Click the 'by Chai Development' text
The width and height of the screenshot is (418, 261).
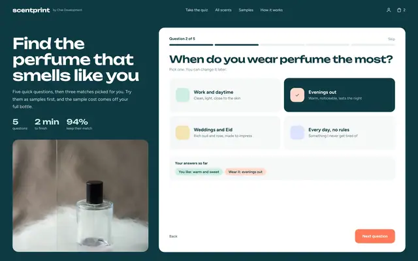[67, 10]
